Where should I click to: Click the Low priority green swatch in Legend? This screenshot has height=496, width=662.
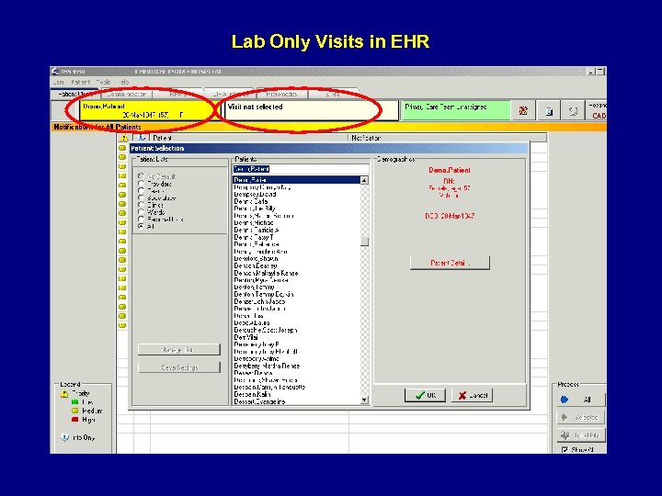tap(74, 402)
